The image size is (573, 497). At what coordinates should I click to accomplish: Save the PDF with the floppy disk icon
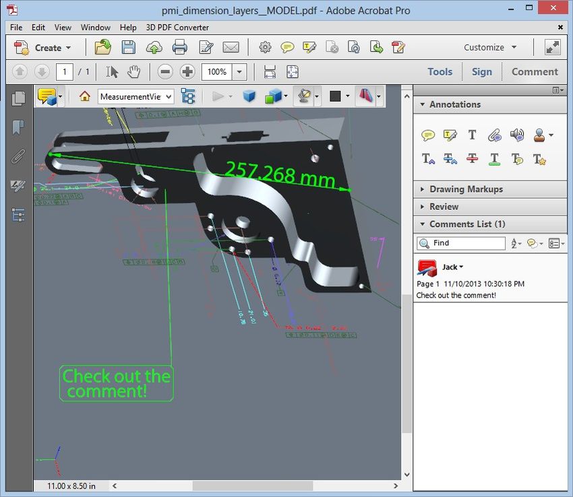[129, 47]
